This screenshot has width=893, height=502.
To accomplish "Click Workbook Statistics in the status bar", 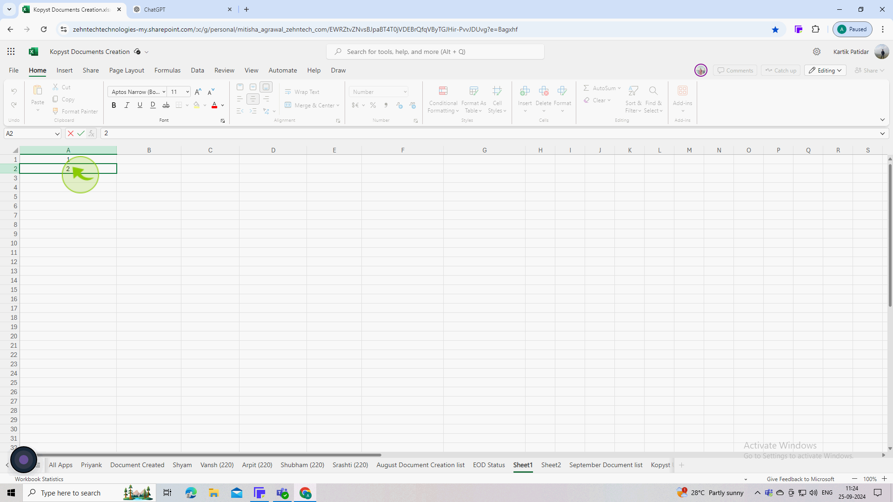I will click(x=39, y=479).
